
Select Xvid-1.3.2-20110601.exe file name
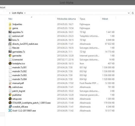click(x=24, y=111)
